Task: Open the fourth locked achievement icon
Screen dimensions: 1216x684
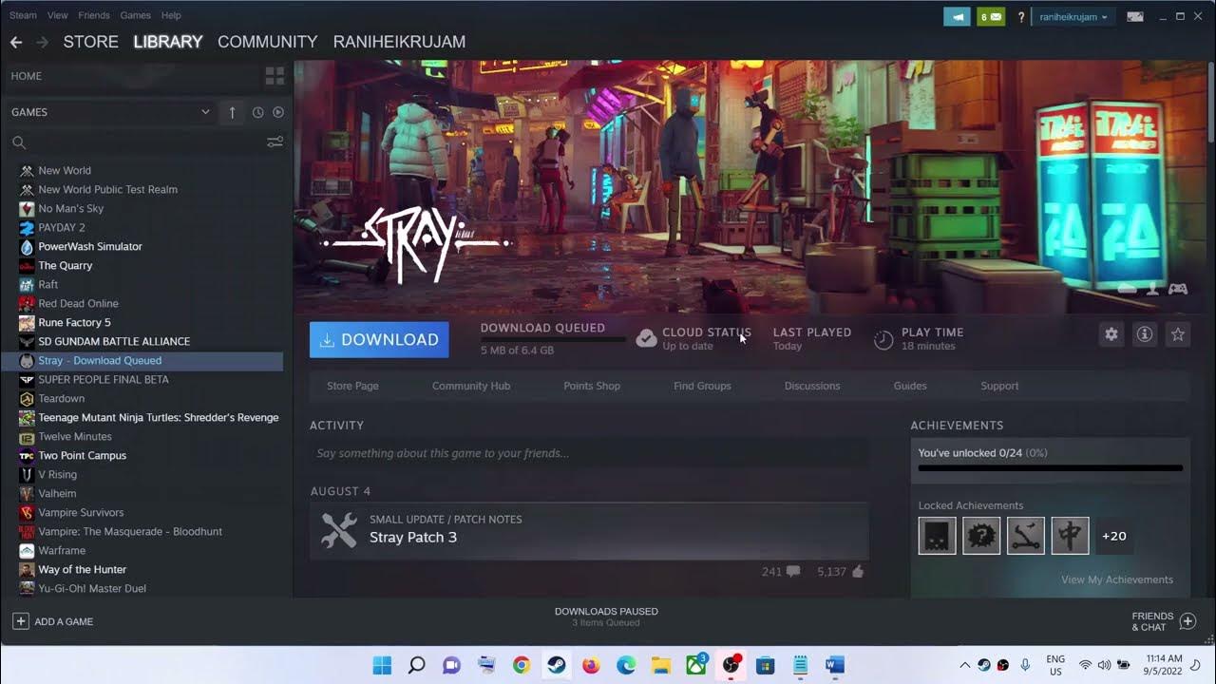Action: [1070, 536]
